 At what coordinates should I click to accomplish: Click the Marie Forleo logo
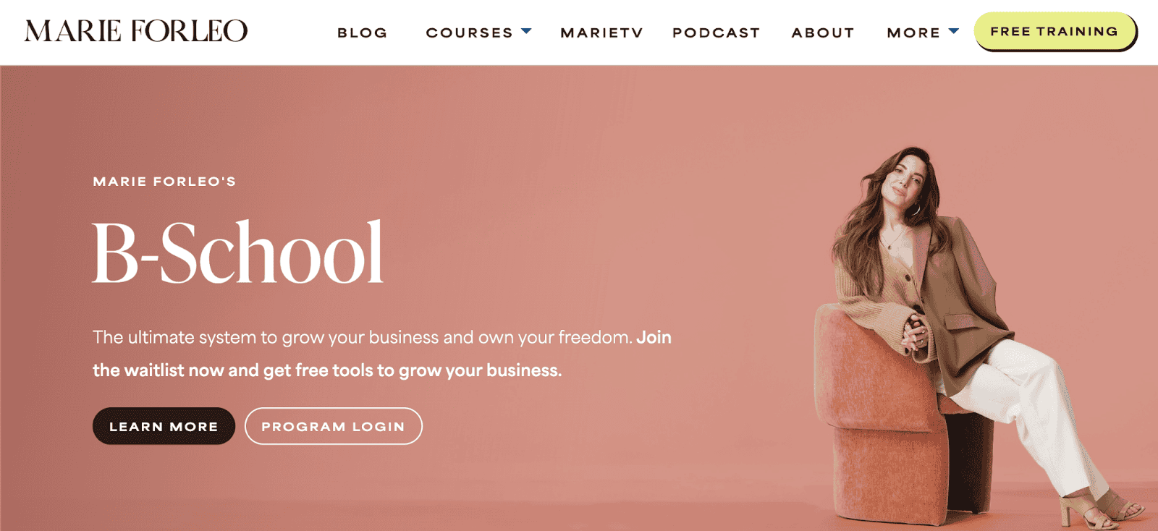136,31
